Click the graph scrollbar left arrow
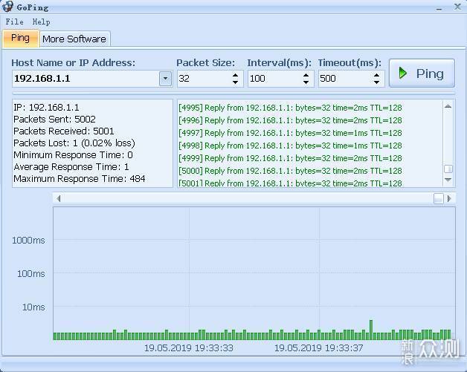Image resolution: width=467 pixels, height=372 pixels. (x=58, y=198)
